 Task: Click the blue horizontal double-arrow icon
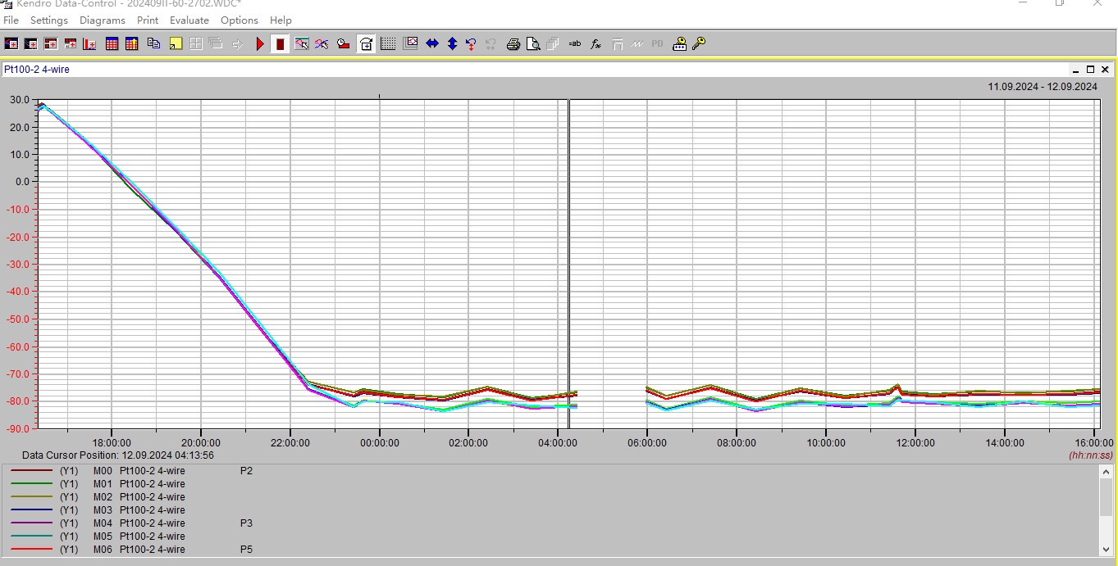(432, 44)
